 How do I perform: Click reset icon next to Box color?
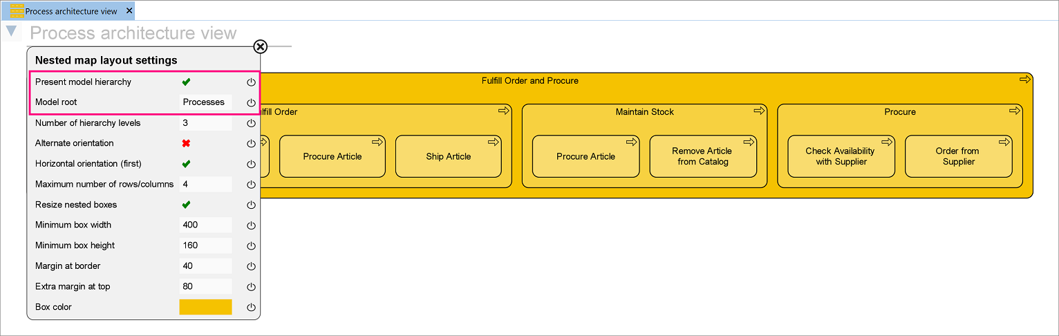pos(252,307)
